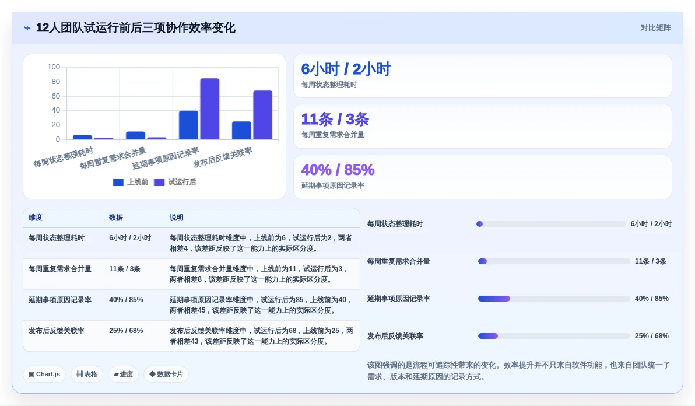Image resolution: width=695 pixels, height=406 pixels.
Task: Click the lightning icon beside the dashboard title
Action: pyautogui.click(x=27, y=28)
